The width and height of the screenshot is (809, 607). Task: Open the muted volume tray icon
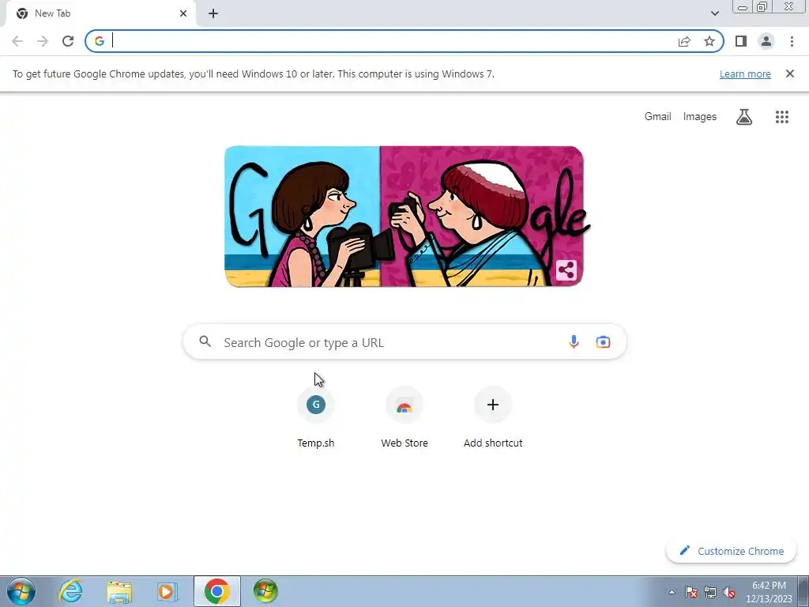(729, 592)
